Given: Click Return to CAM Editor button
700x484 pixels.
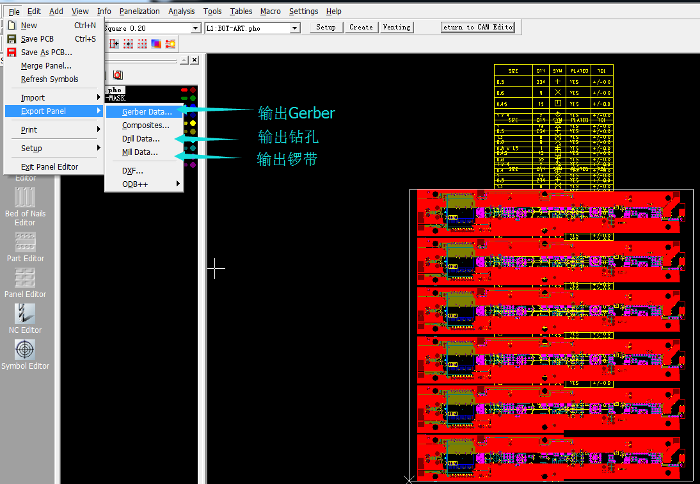Looking at the screenshot, I should tap(478, 27).
